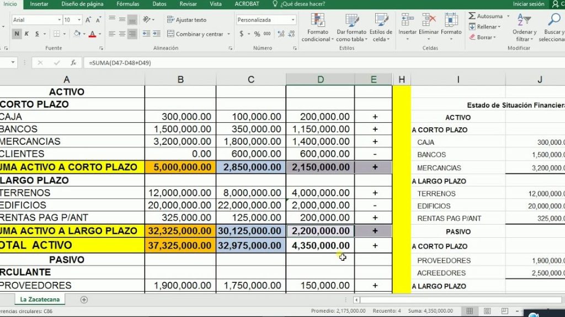
Task: Click Iniciar sesión link
Action: tap(528, 4)
